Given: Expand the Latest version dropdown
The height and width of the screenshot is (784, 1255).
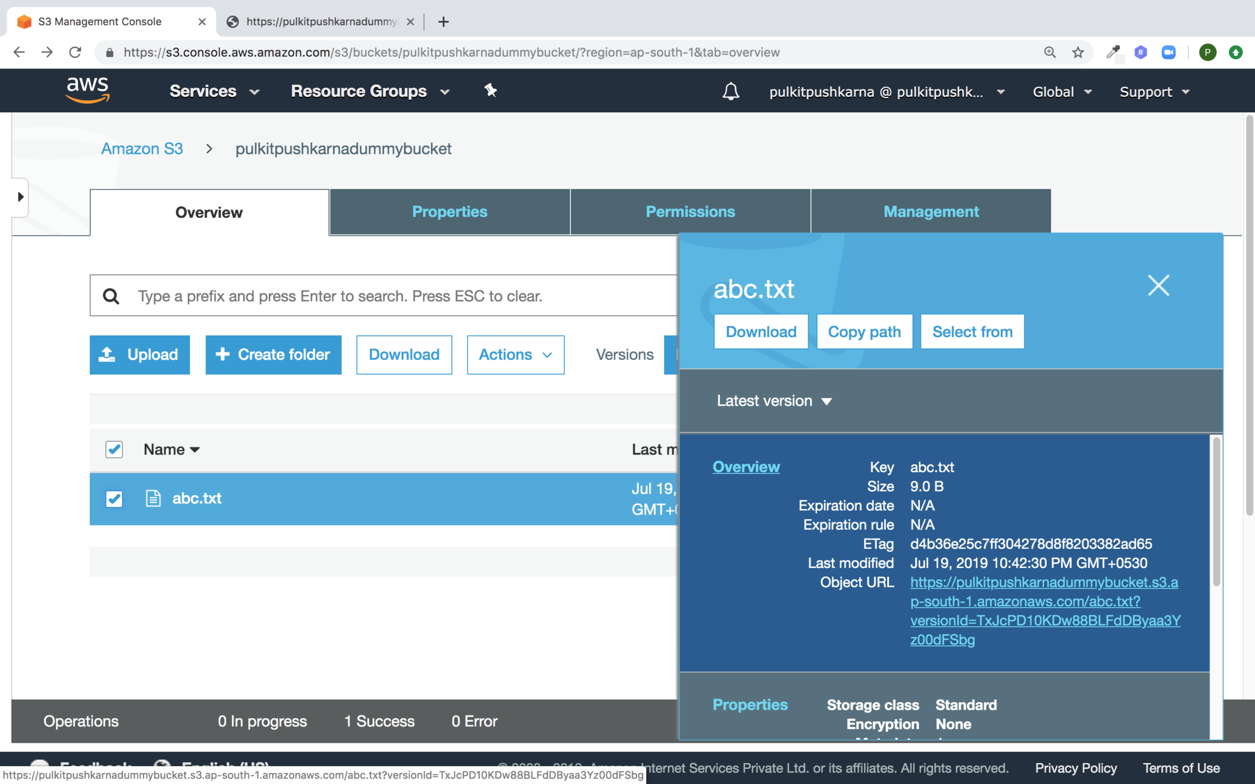Looking at the screenshot, I should 774,401.
